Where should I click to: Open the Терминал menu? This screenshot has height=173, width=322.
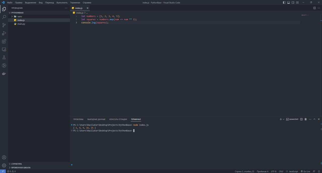click(x=75, y=3)
